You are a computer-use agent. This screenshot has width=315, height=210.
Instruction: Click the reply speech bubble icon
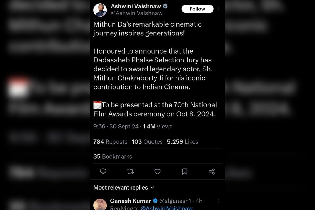point(103,171)
